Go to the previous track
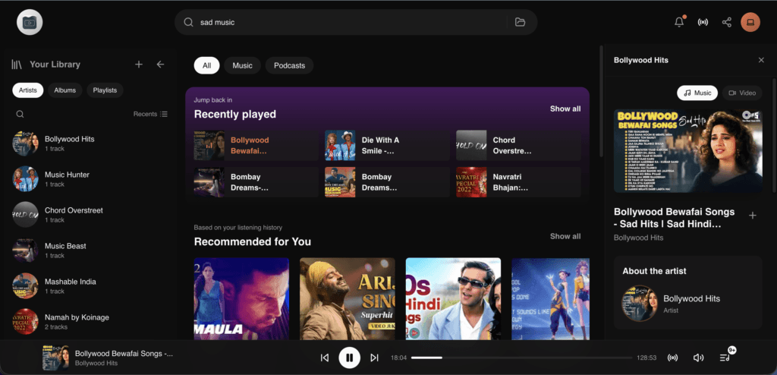 pos(325,358)
